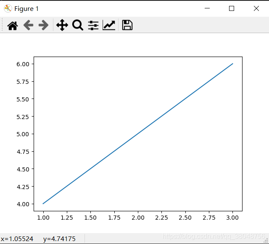Click the y-axis label 4.50
The height and width of the screenshot is (244, 269).
(x=23, y=169)
